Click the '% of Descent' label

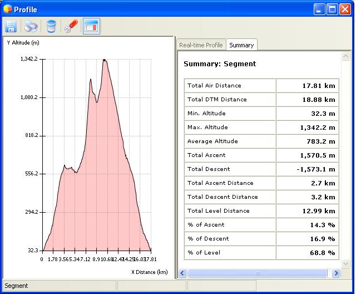tap(208, 238)
